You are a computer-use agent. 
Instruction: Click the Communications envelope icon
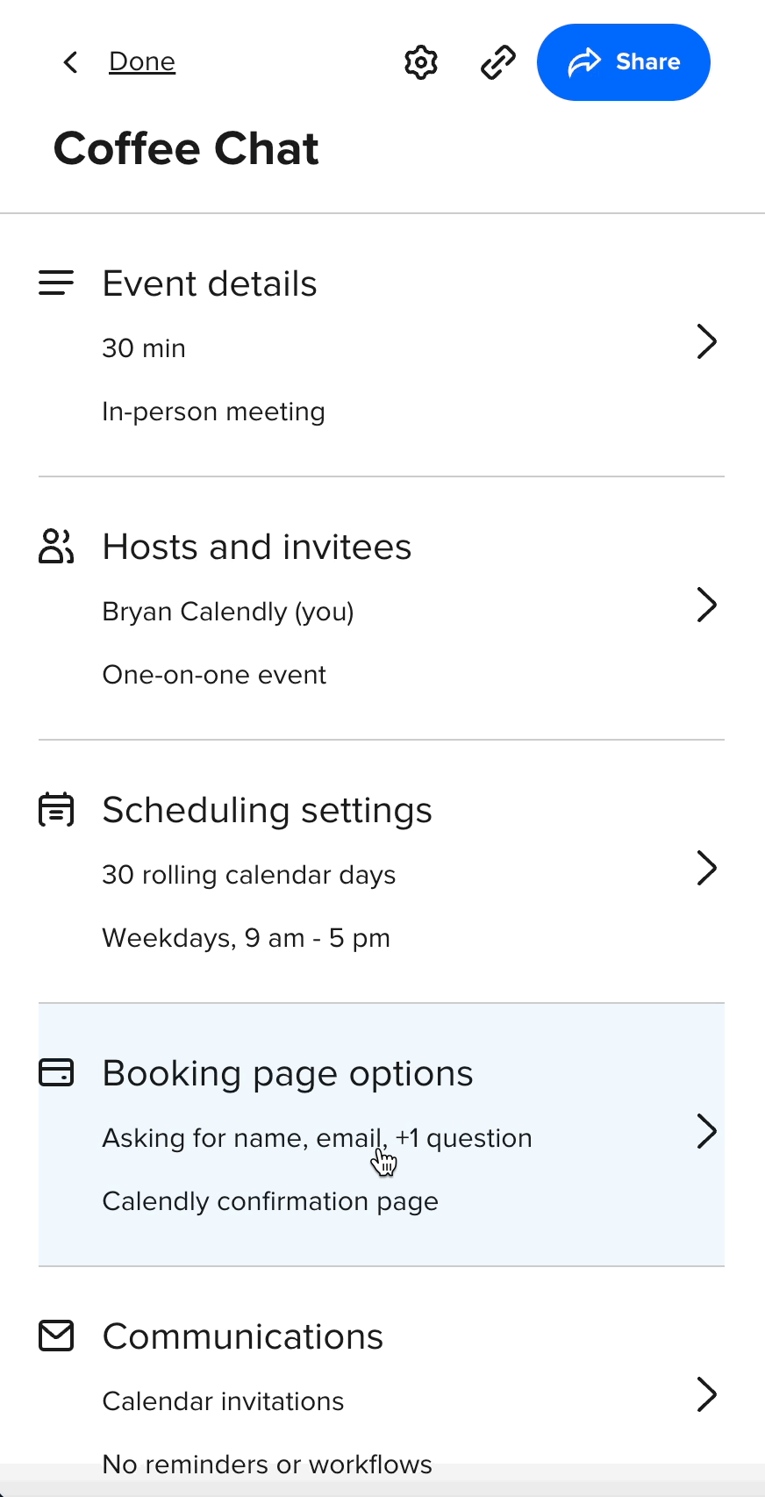click(56, 1336)
